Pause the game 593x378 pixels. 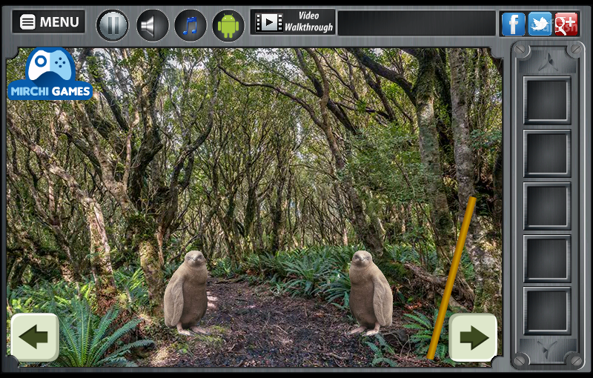pyautogui.click(x=113, y=25)
